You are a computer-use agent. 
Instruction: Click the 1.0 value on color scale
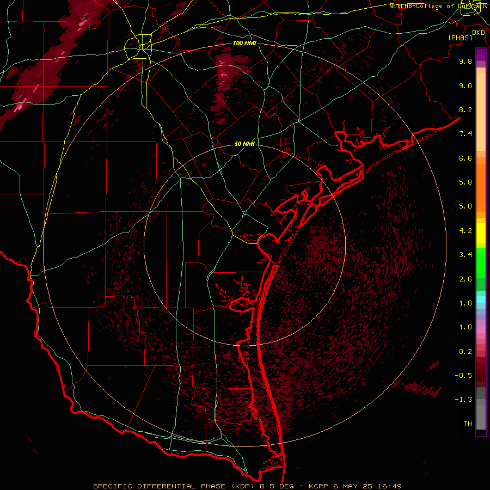click(x=465, y=327)
